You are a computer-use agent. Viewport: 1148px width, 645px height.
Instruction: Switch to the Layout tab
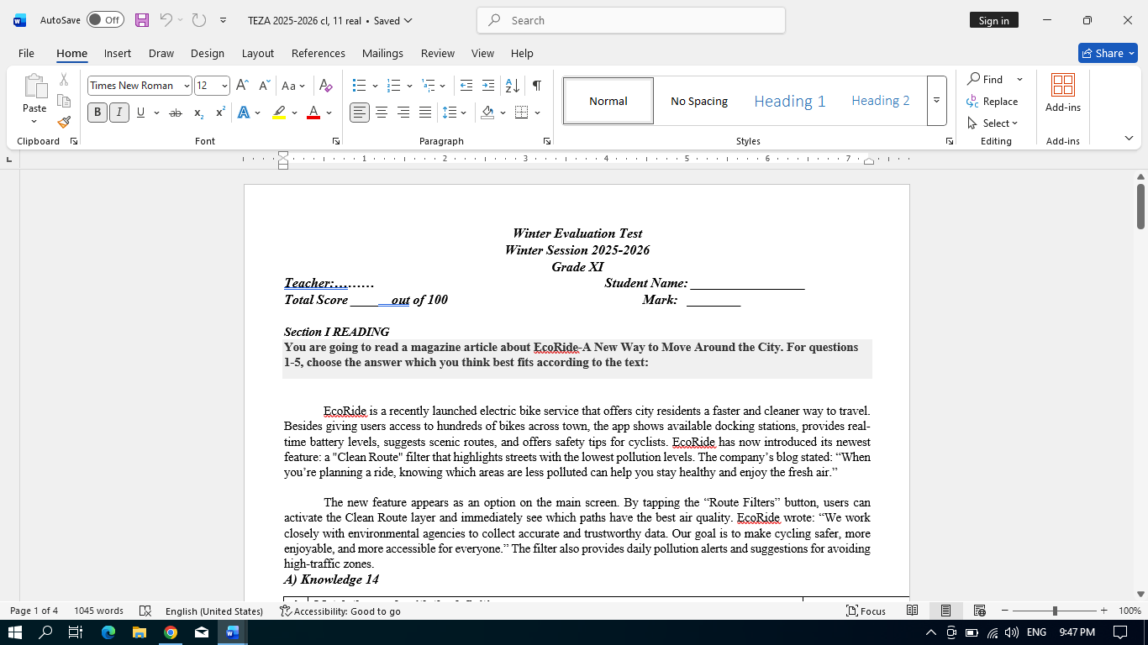pos(257,53)
